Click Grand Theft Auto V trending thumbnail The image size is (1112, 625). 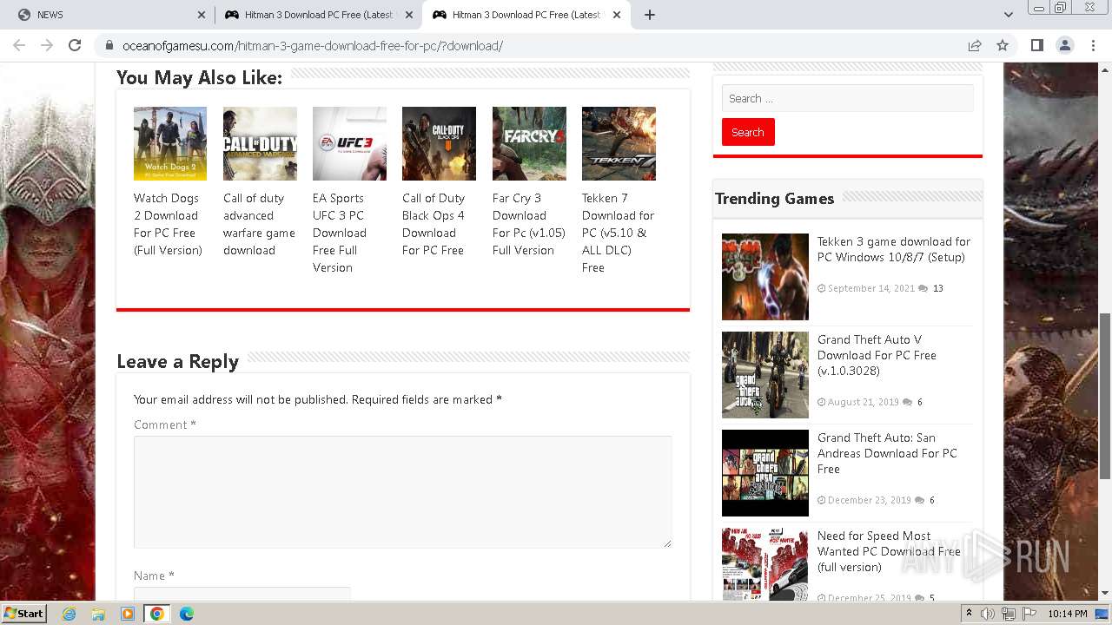[x=765, y=375]
